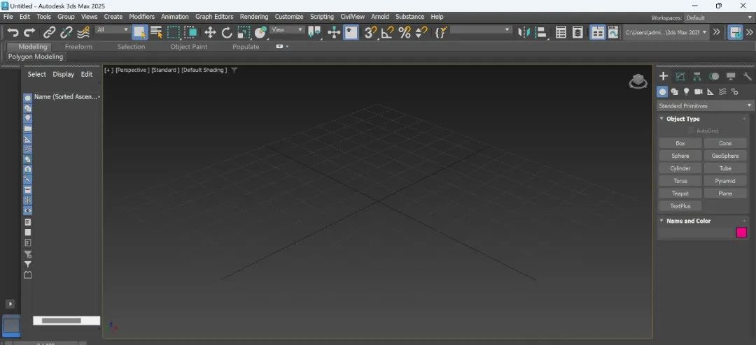The width and height of the screenshot is (756, 345).
Task: Open the Rendering menu
Action: pos(253,16)
